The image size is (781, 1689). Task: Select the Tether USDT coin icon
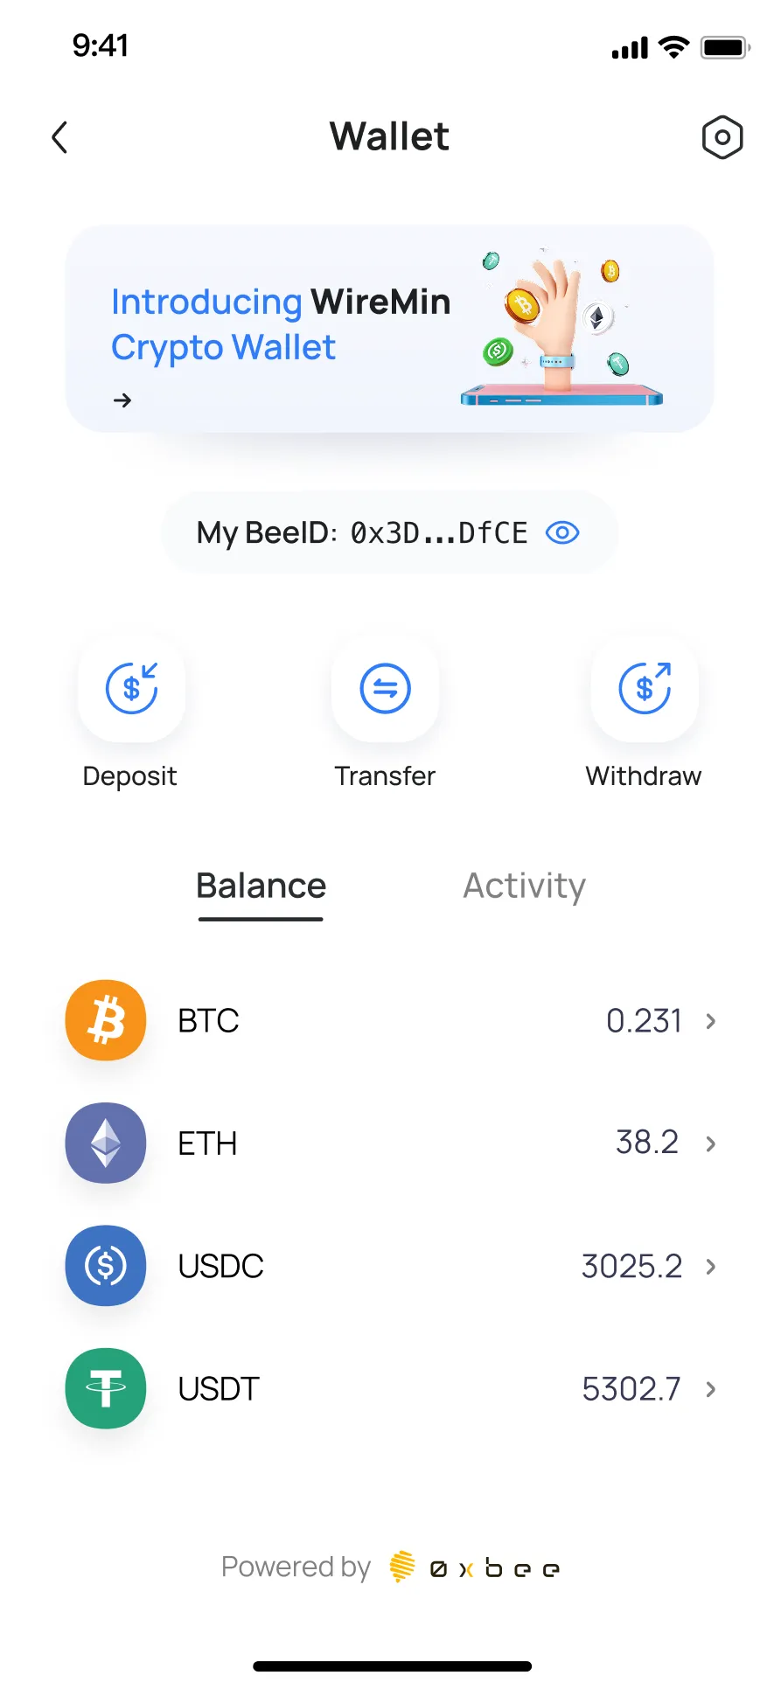tap(106, 1388)
